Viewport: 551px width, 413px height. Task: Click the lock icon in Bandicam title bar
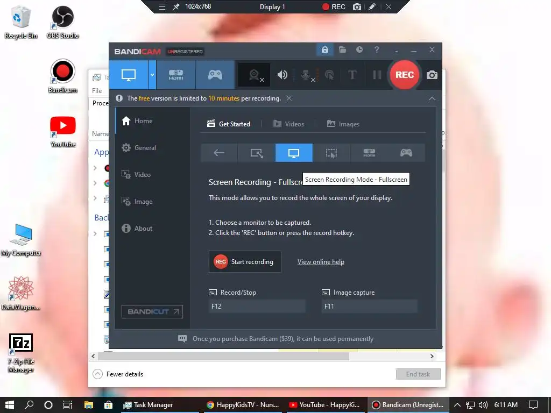pos(324,50)
